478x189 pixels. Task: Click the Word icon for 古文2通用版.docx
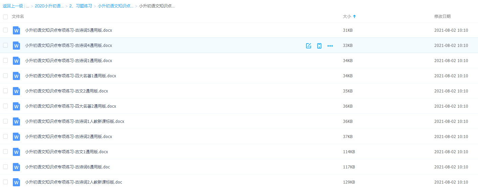click(16, 91)
